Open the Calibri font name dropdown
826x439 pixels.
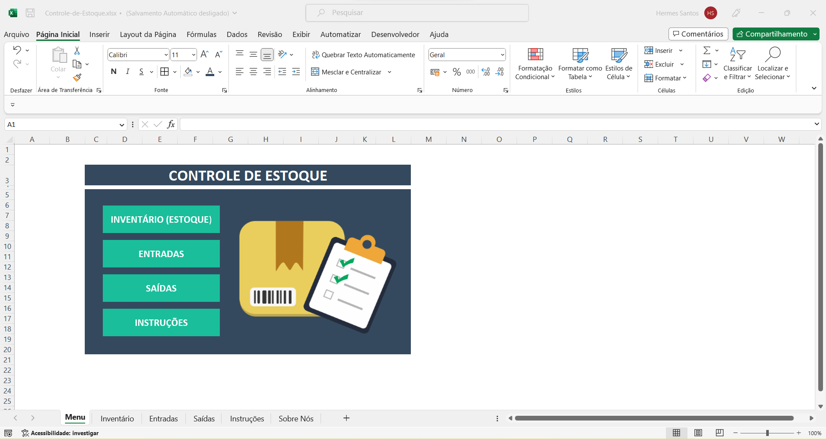(166, 55)
